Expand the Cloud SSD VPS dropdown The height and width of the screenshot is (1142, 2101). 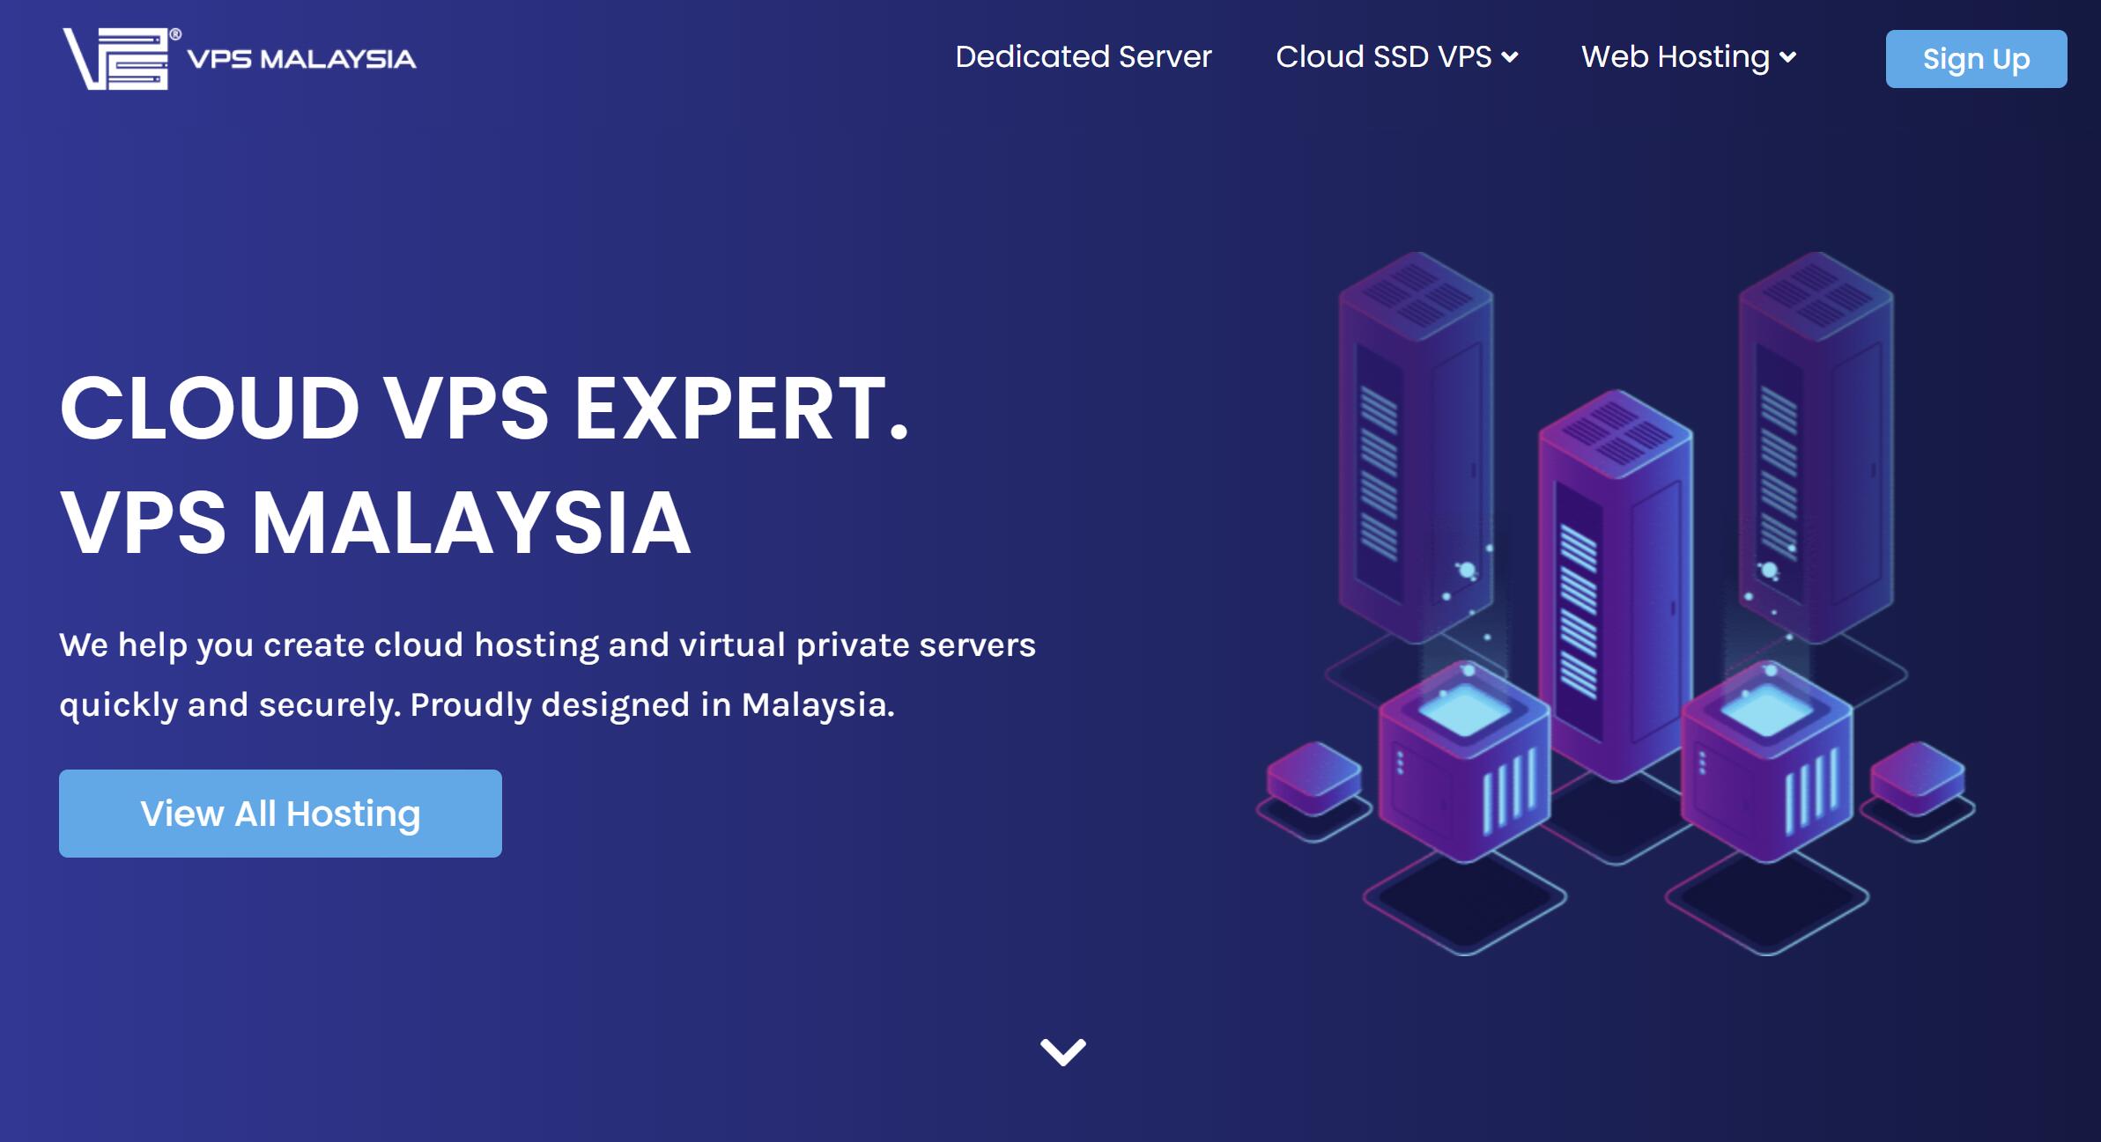[1396, 56]
